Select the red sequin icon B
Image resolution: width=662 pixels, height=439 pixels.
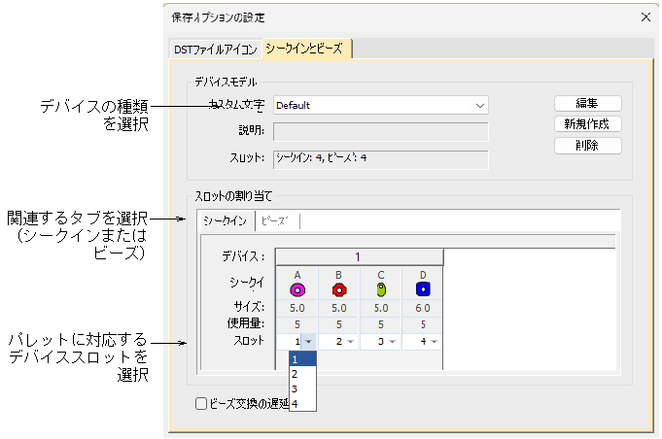[339, 289]
